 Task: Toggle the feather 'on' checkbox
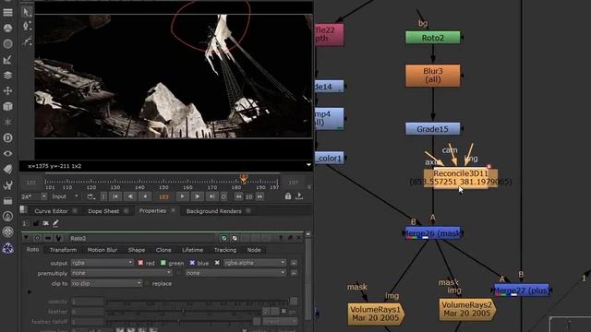[x=283, y=312]
